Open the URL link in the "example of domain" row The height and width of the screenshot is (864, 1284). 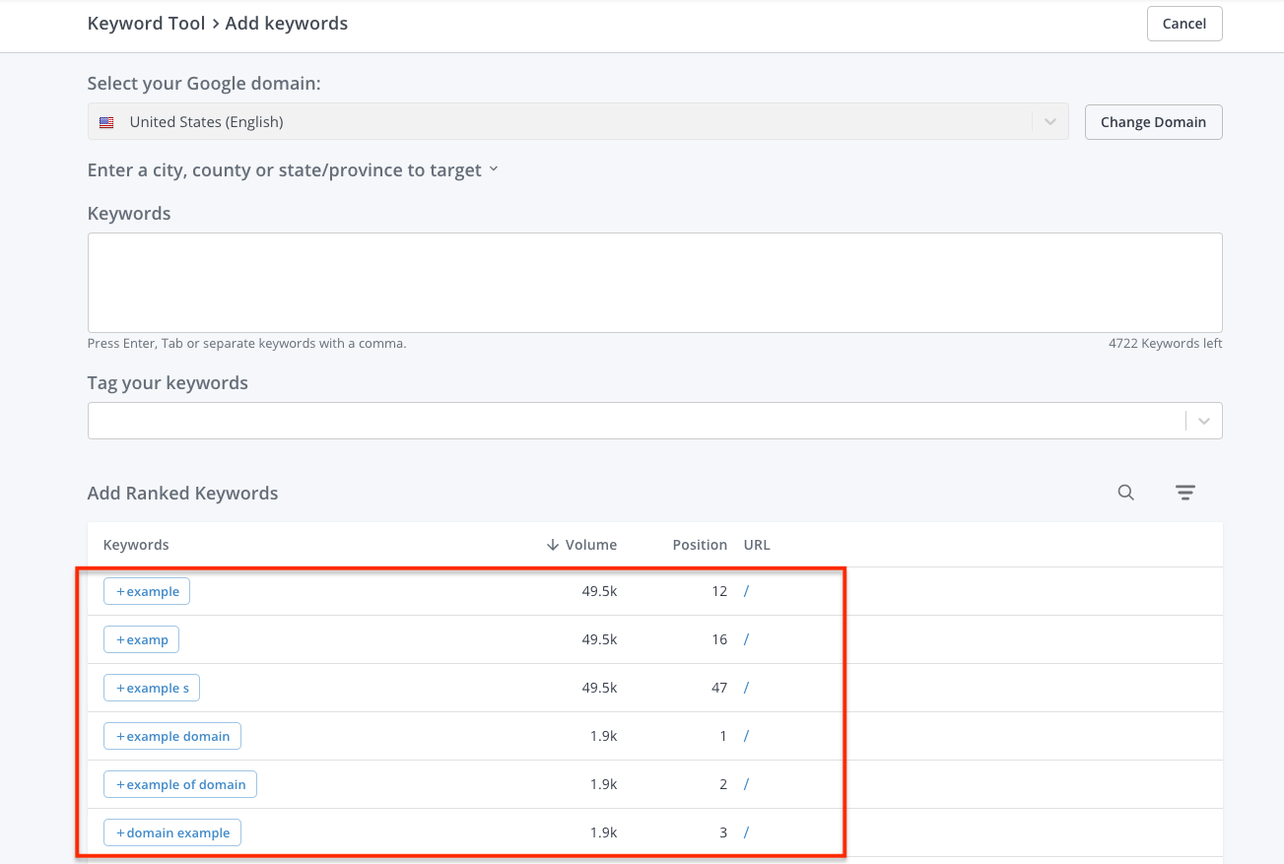pos(747,784)
